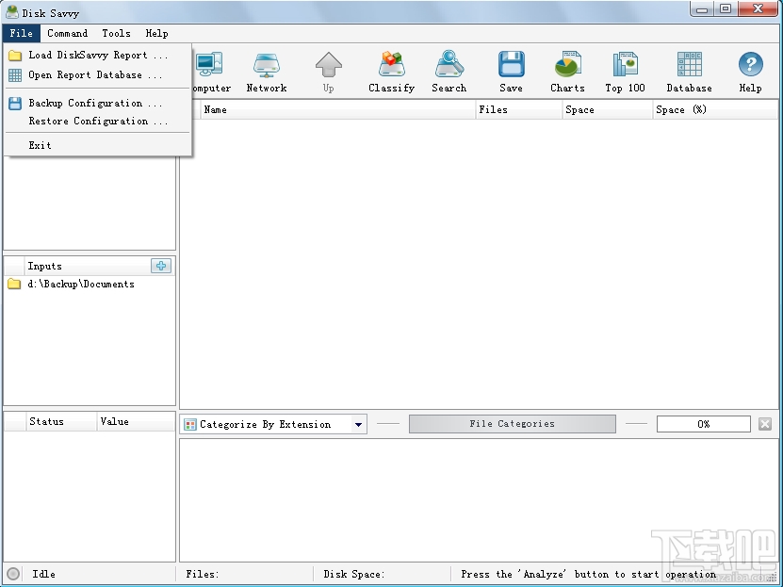Click the Idle status text

point(44,574)
